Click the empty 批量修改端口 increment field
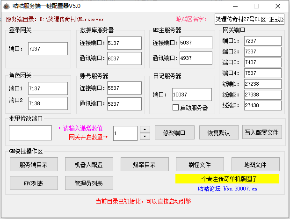Viewport: 290px width, 219px height. coord(30,133)
